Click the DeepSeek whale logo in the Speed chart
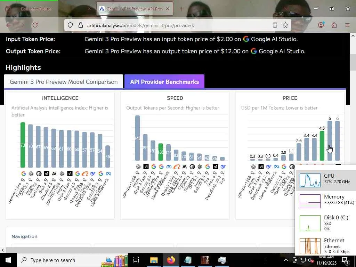 tap(223, 167)
